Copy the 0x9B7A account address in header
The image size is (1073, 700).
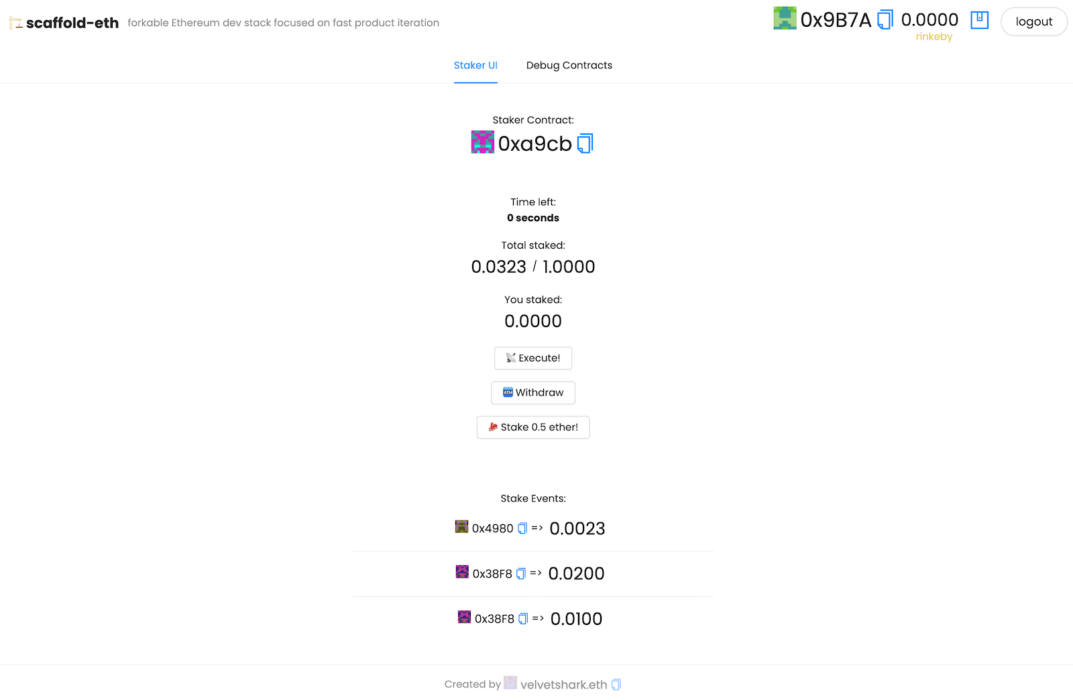pyautogui.click(x=885, y=20)
